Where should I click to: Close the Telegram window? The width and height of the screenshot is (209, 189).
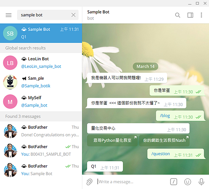pyautogui.click(x=205, y=3)
